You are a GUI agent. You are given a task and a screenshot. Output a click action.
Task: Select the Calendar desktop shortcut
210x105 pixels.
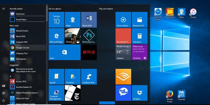pos(182,95)
